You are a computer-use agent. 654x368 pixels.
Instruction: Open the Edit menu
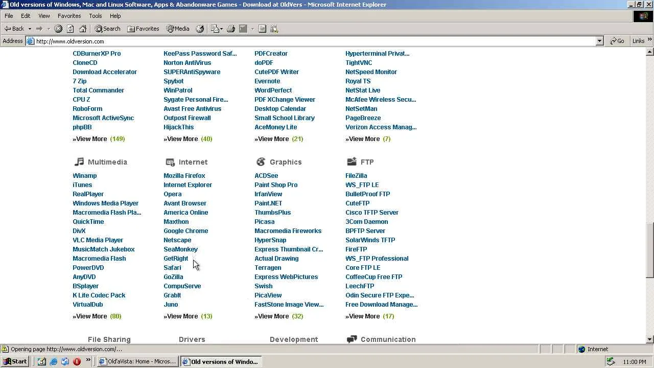pos(26,16)
